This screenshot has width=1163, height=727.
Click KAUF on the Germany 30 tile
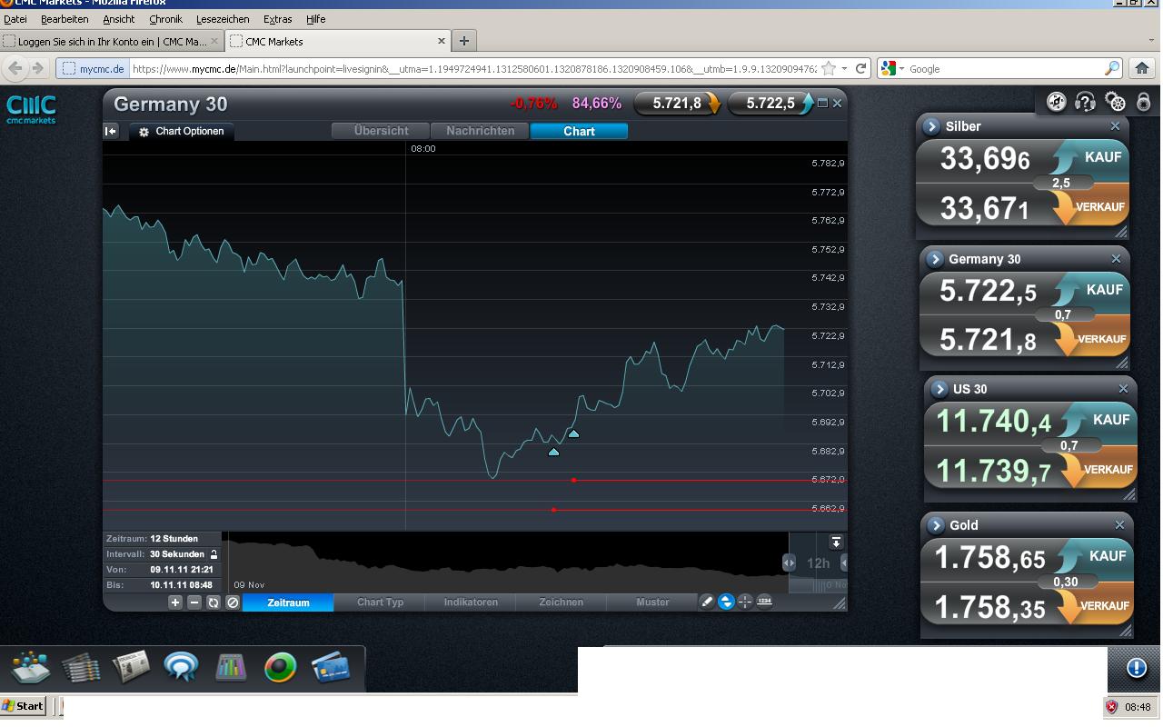click(x=1090, y=291)
